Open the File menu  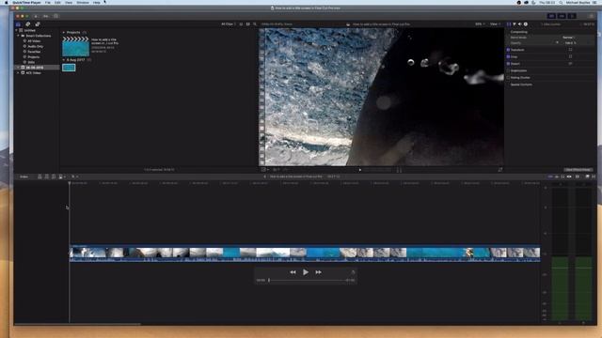pyautogui.click(x=48, y=2)
